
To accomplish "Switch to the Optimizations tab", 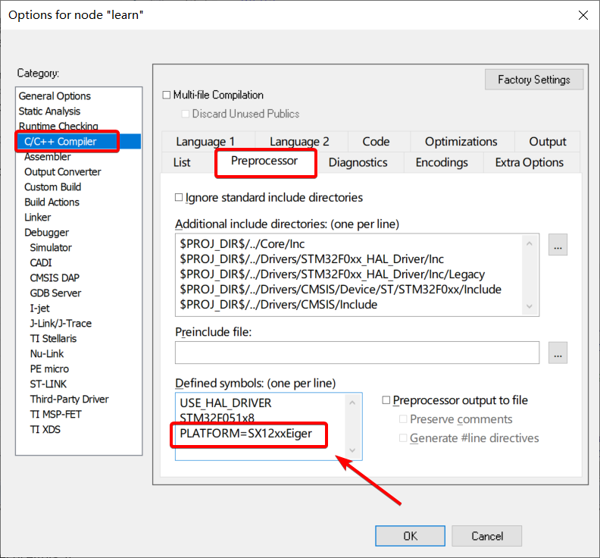I will 461,142.
